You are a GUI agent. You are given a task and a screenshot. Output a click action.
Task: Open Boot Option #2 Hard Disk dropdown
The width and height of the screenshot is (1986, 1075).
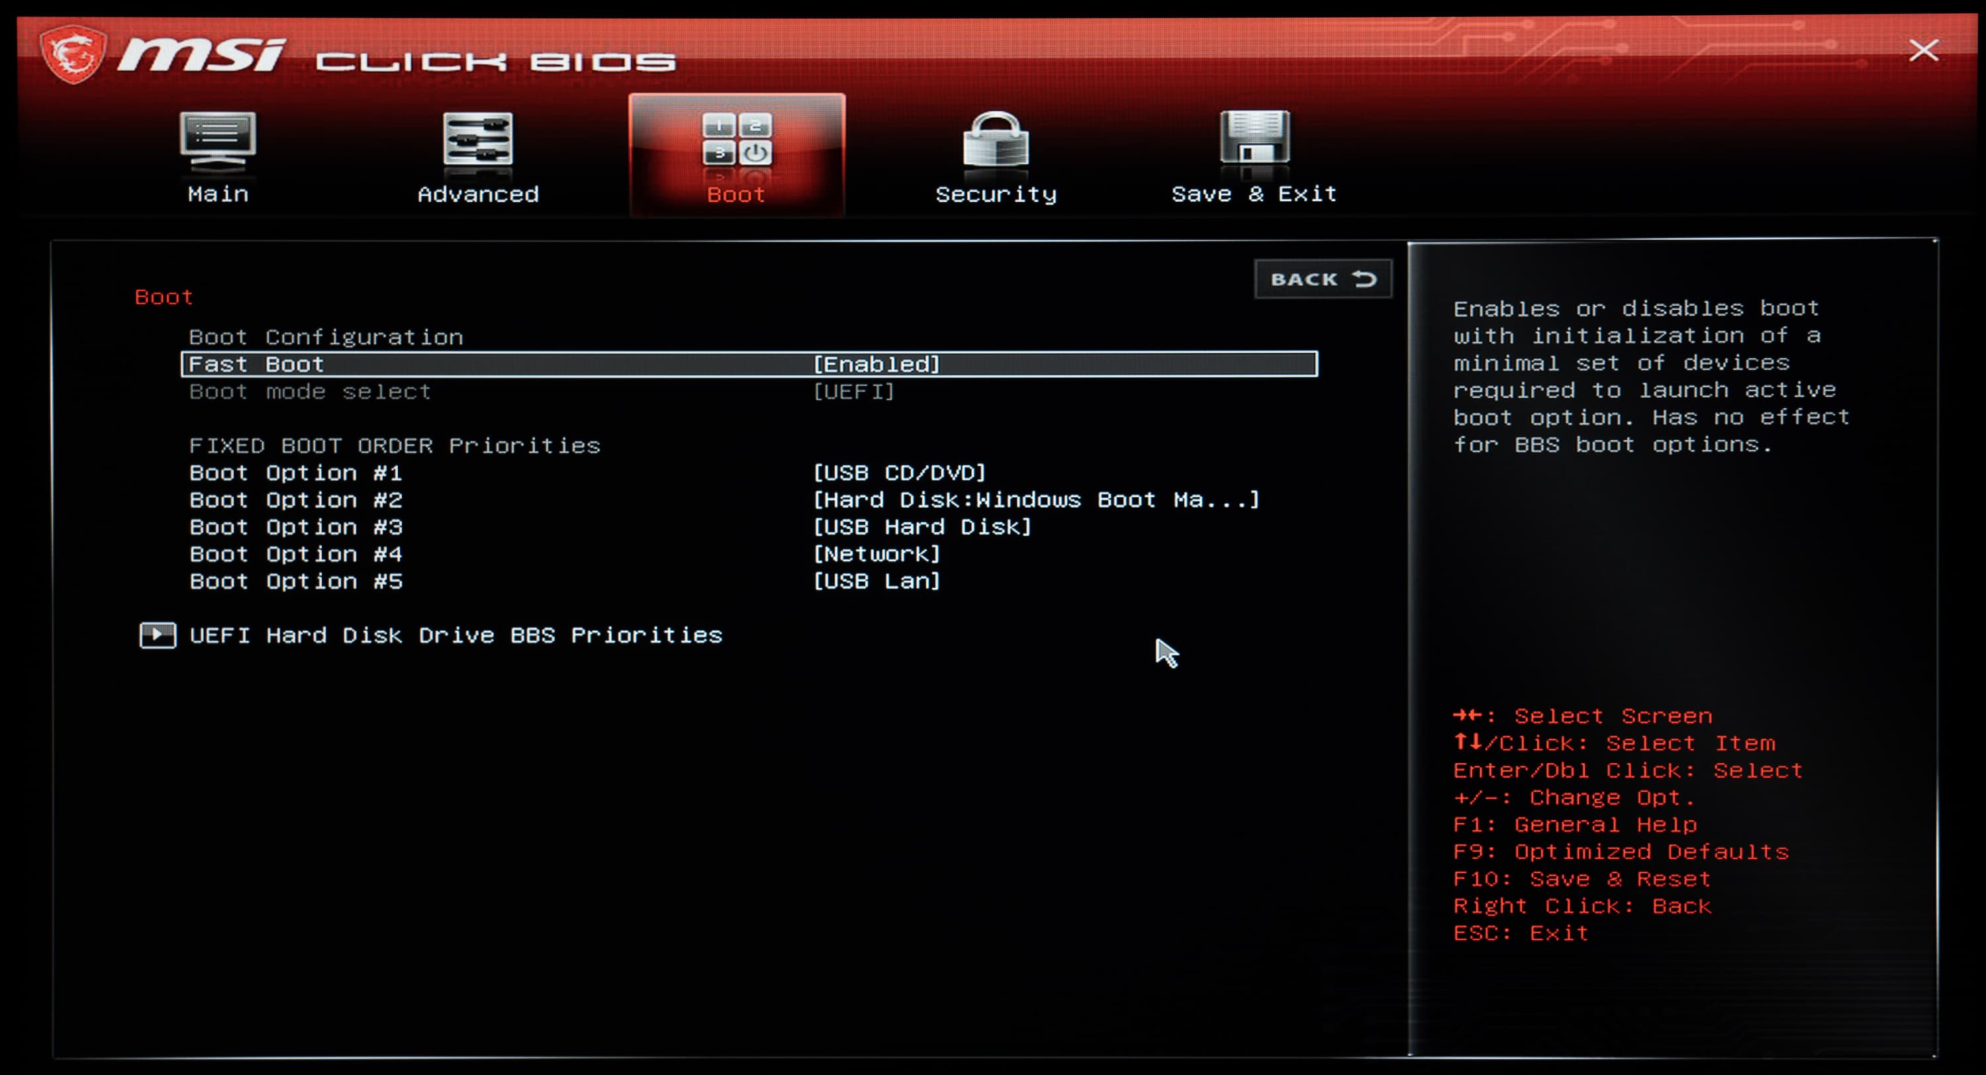tap(1035, 500)
